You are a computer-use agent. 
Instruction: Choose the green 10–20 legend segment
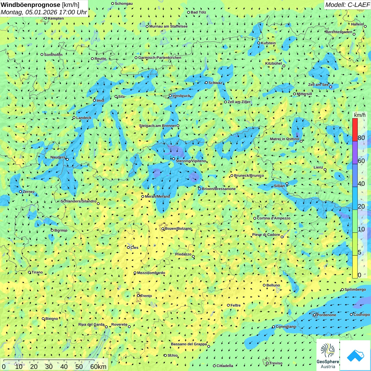coord(355,221)
